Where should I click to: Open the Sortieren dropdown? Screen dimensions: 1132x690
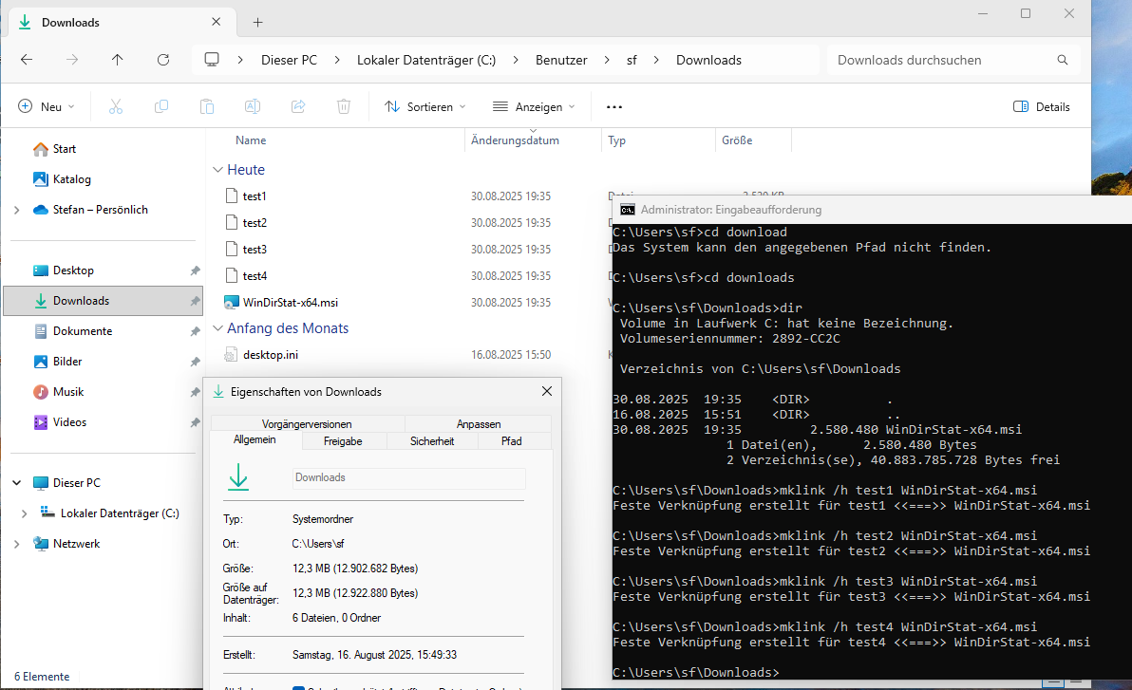point(425,107)
